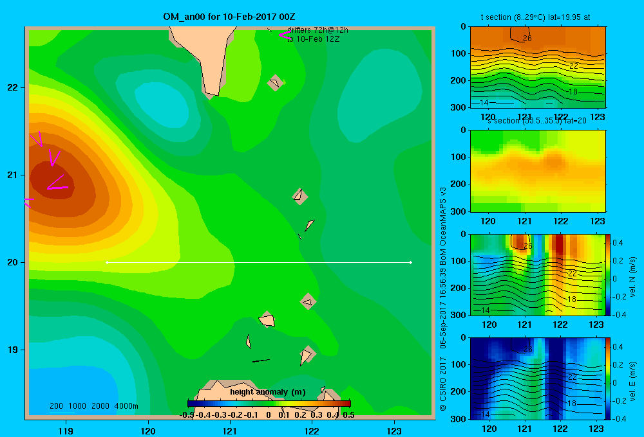This screenshot has height=437, width=644.
Task: Click longitude label 121 below the main map
Action: pos(230,431)
